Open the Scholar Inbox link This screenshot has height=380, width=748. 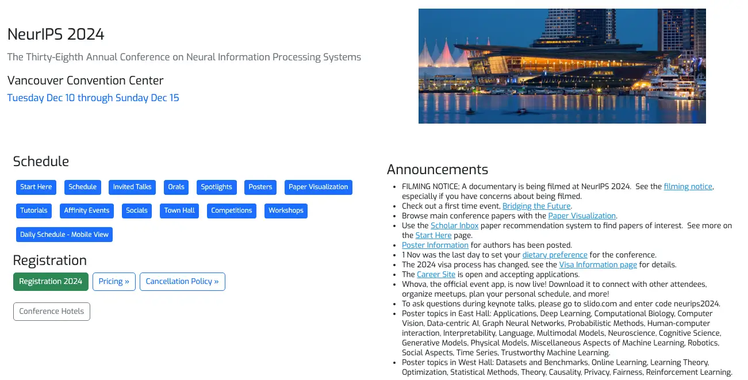455,226
